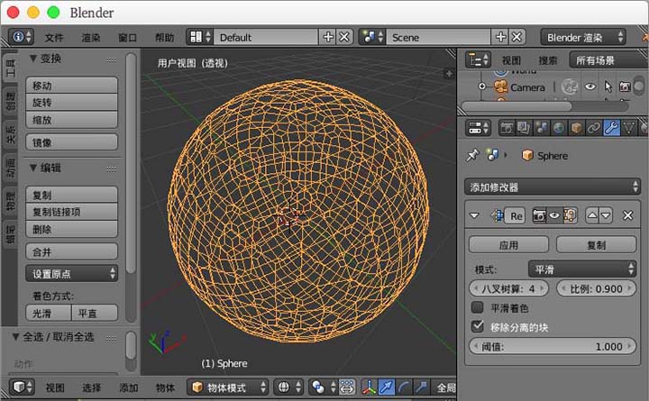
Task: Toggle Camera selectability cursor in outliner
Action: (608, 87)
